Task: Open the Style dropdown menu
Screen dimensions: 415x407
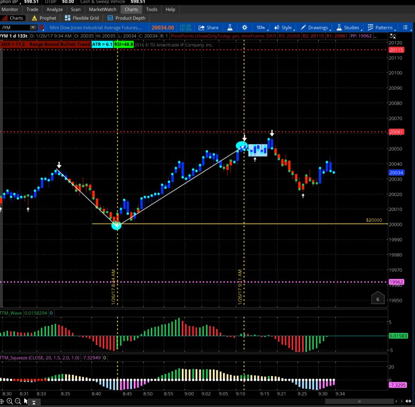Action: point(283,27)
